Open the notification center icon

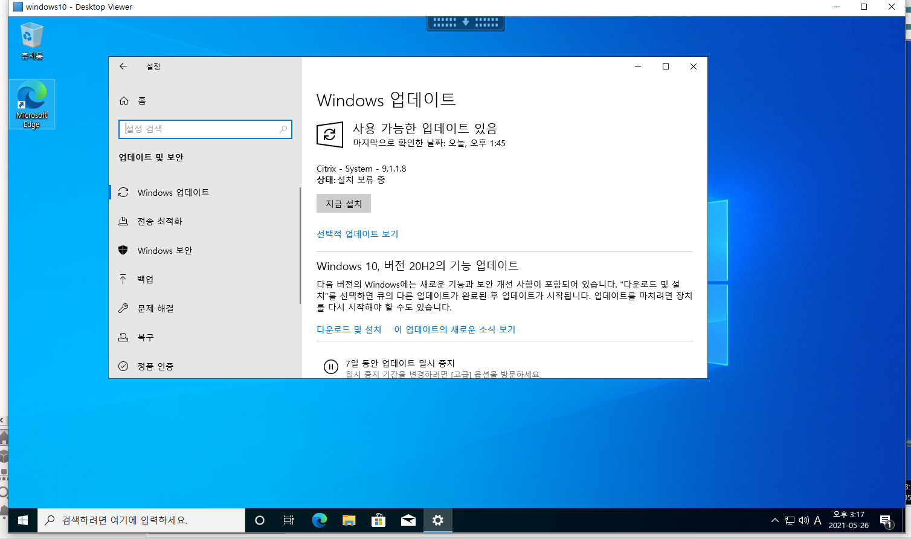886,521
